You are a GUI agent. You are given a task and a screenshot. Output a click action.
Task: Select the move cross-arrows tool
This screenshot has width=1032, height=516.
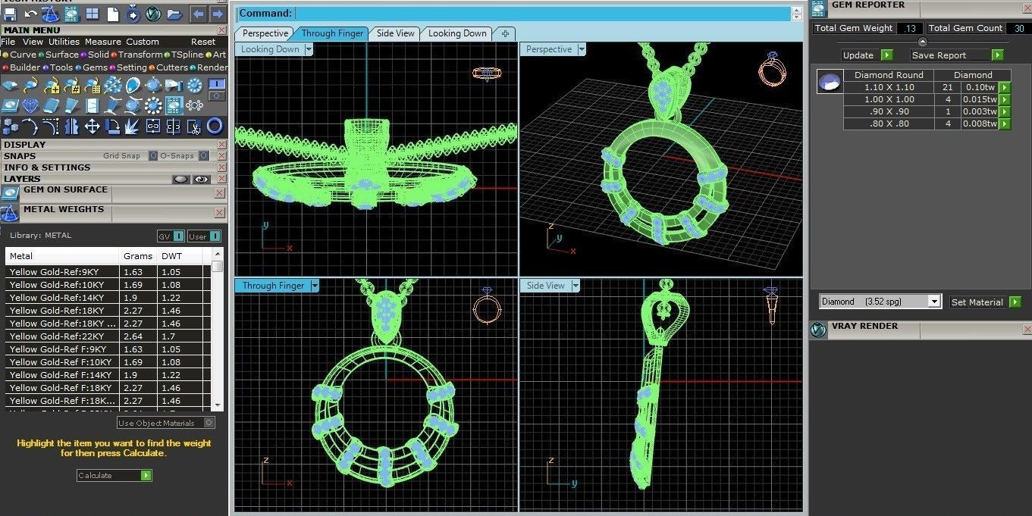93,126
